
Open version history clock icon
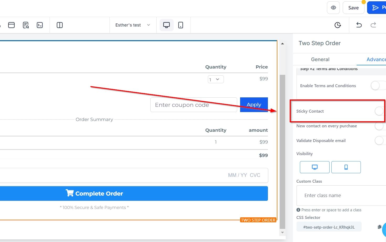[x=338, y=25]
